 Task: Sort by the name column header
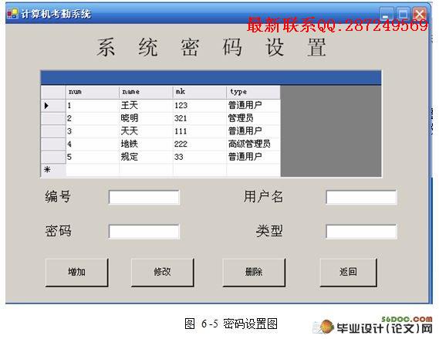(x=146, y=92)
